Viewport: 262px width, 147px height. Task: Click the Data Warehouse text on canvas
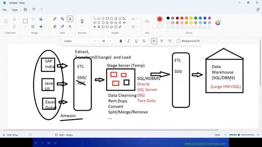pyautogui.click(x=223, y=69)
